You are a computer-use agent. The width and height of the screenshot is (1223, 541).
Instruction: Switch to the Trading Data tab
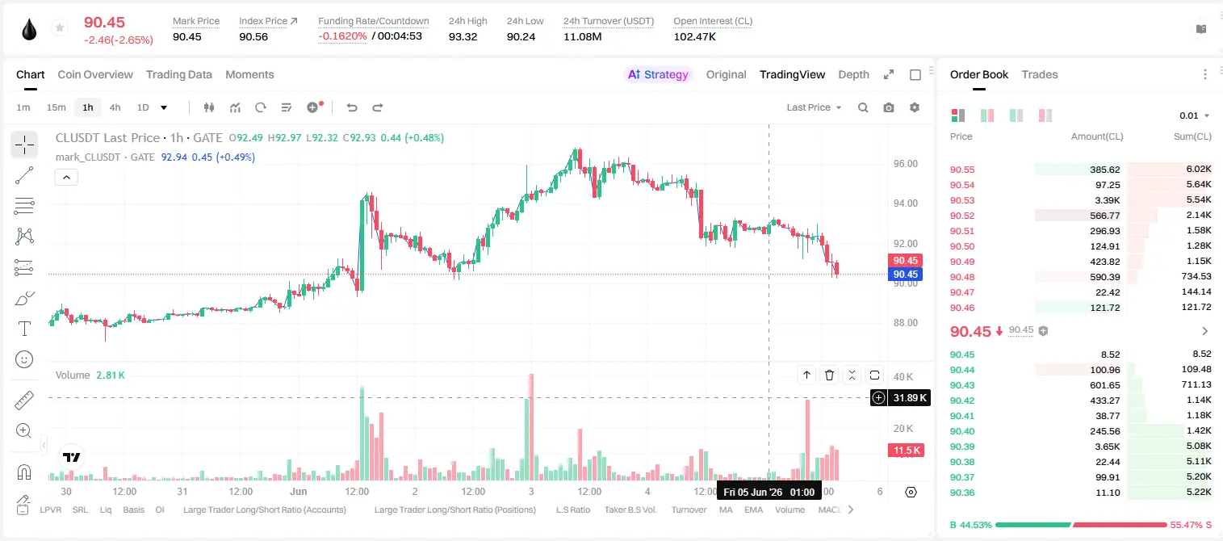179,74
